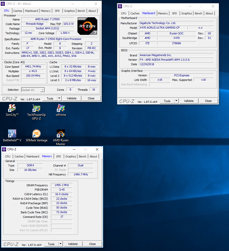
Task: Select CPU tab in Mainboard window
Action: click(x=124, y=13)
